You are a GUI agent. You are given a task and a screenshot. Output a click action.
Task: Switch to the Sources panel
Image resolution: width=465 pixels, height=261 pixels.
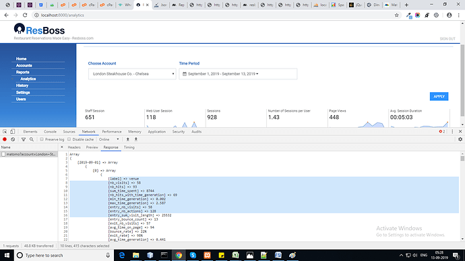pos(69,131)
